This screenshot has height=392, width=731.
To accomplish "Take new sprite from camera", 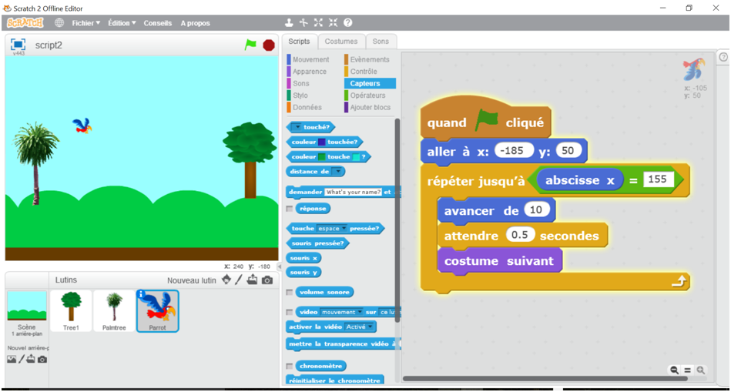I will click(x=267, y=280).
